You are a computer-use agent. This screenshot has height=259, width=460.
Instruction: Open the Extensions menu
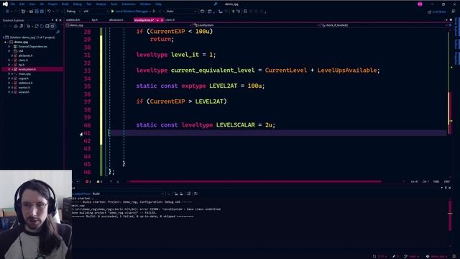(x=129, y=4)
